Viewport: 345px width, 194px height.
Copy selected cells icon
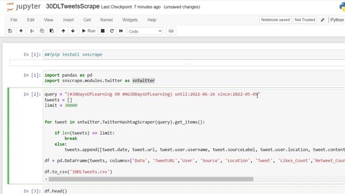42,31
